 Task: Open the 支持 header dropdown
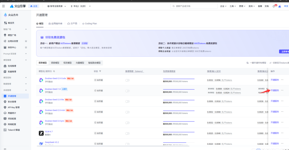252,6
